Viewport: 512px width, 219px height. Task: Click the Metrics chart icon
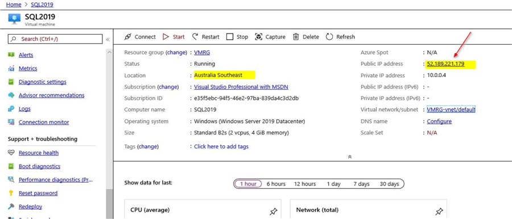[x=11, y=69]
